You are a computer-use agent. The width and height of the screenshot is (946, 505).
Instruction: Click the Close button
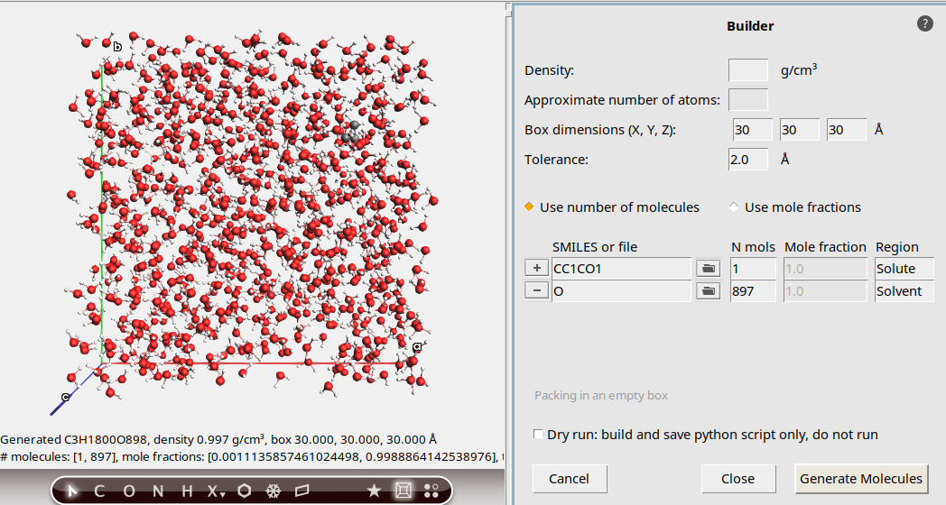click(738, 479)
